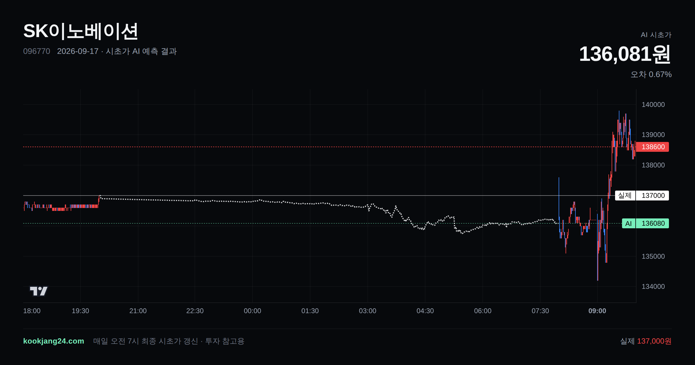695x365 pixels.
Task: Click the '21:00' time axis label
Action: pyautogui.click(x=138, y=311)
